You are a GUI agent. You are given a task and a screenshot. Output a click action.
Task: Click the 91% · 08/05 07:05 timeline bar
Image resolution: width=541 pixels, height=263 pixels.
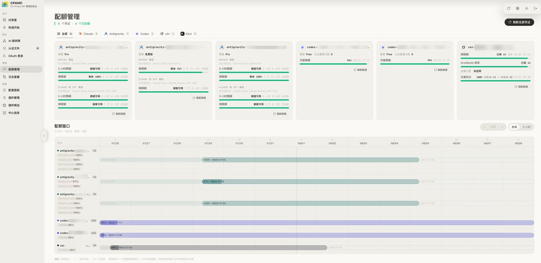coord(310,181)
